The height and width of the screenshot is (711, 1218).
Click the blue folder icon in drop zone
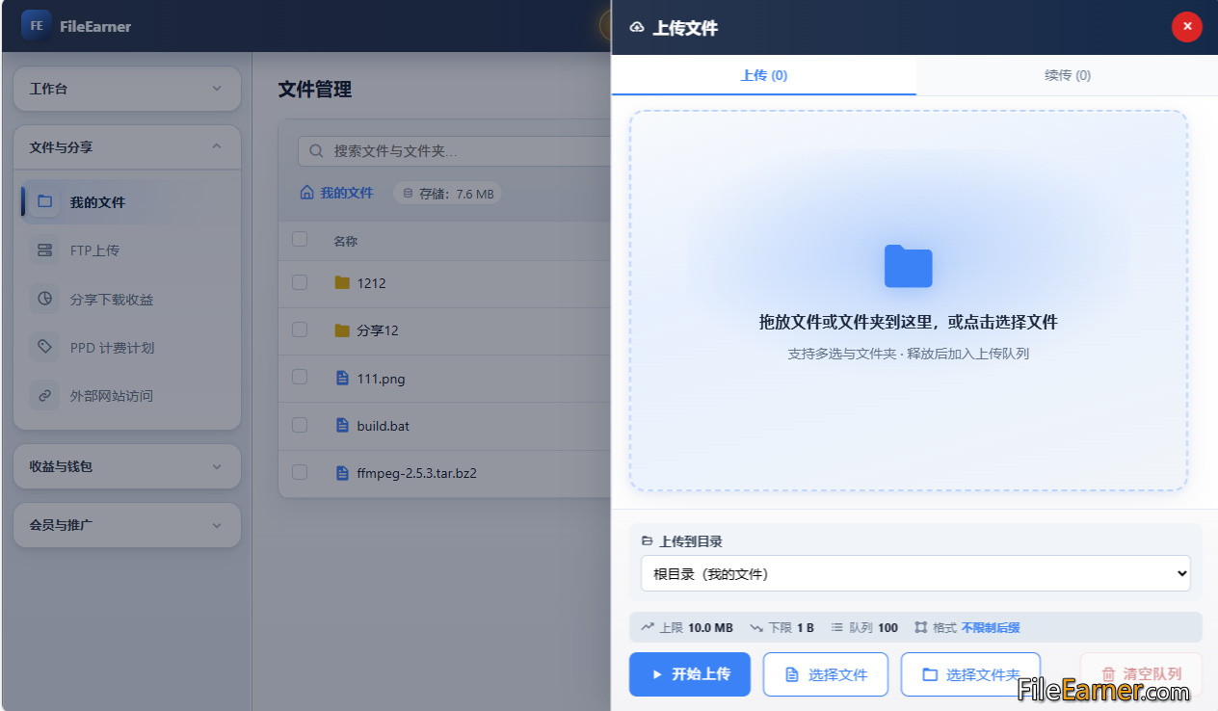pyautogui.click(x=909, y=266)
